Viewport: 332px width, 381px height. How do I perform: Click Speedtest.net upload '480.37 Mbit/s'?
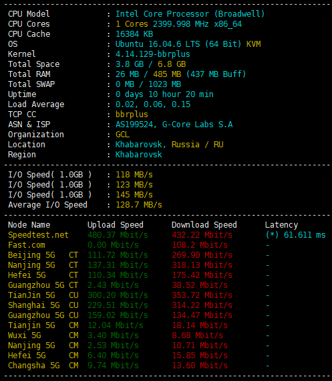tap(118, 235)
